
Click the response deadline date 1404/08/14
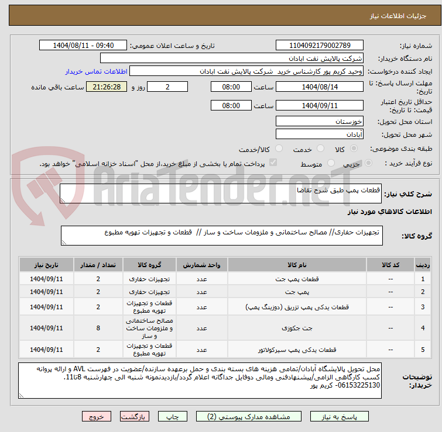[320, 87]
